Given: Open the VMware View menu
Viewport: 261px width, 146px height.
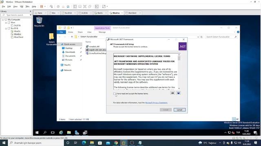Looking at the screenshot, I should click(x=15, y=6).
